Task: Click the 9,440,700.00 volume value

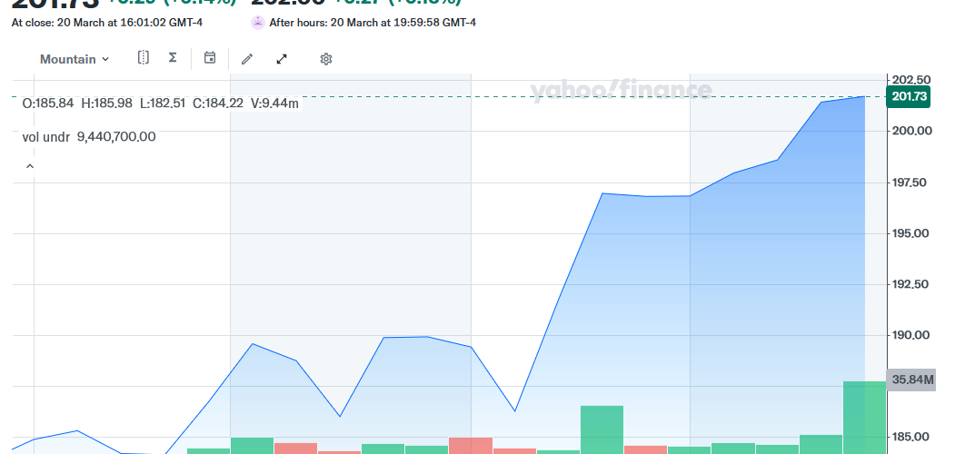Action: [116, 137]
